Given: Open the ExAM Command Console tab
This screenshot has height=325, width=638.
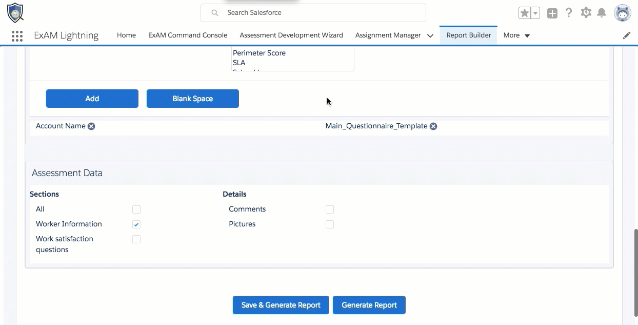Looking at the screenshot, I should coord(188,35).
